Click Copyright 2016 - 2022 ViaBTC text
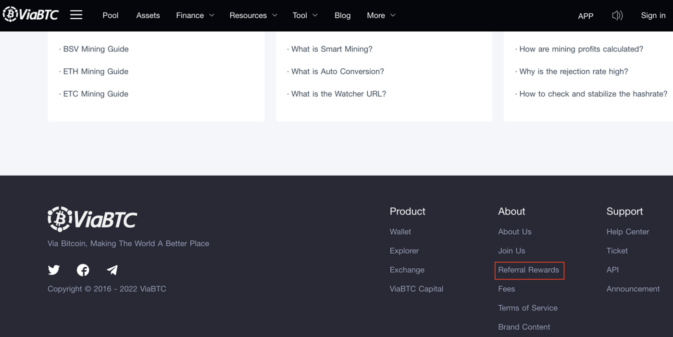This screenshot has height=337, width=673. tap(107, 289)
